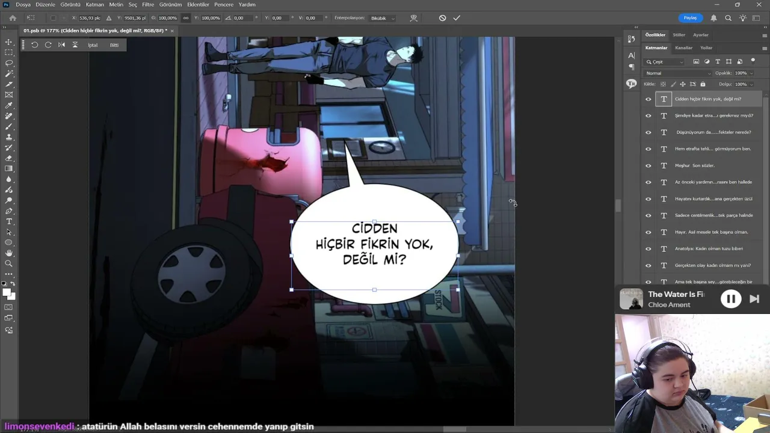The width and height of the screenshot is (770, 433).
Task: Select the Move tool
Action: pos(9,42)
